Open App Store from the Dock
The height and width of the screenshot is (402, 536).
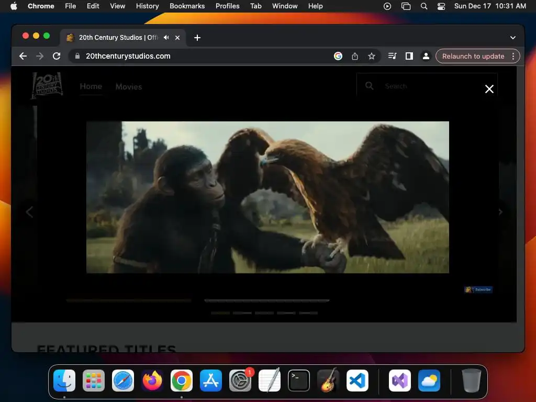(211, 381)
